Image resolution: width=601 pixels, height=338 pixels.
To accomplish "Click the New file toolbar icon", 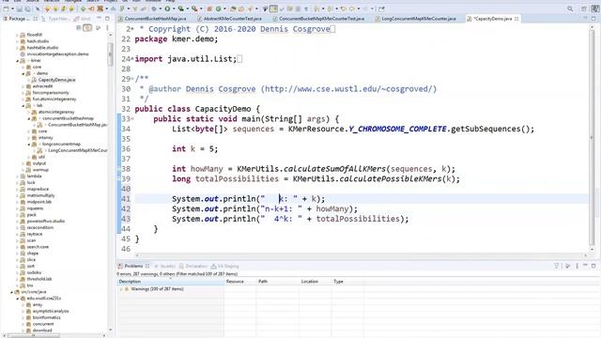I will click(6, 8).
